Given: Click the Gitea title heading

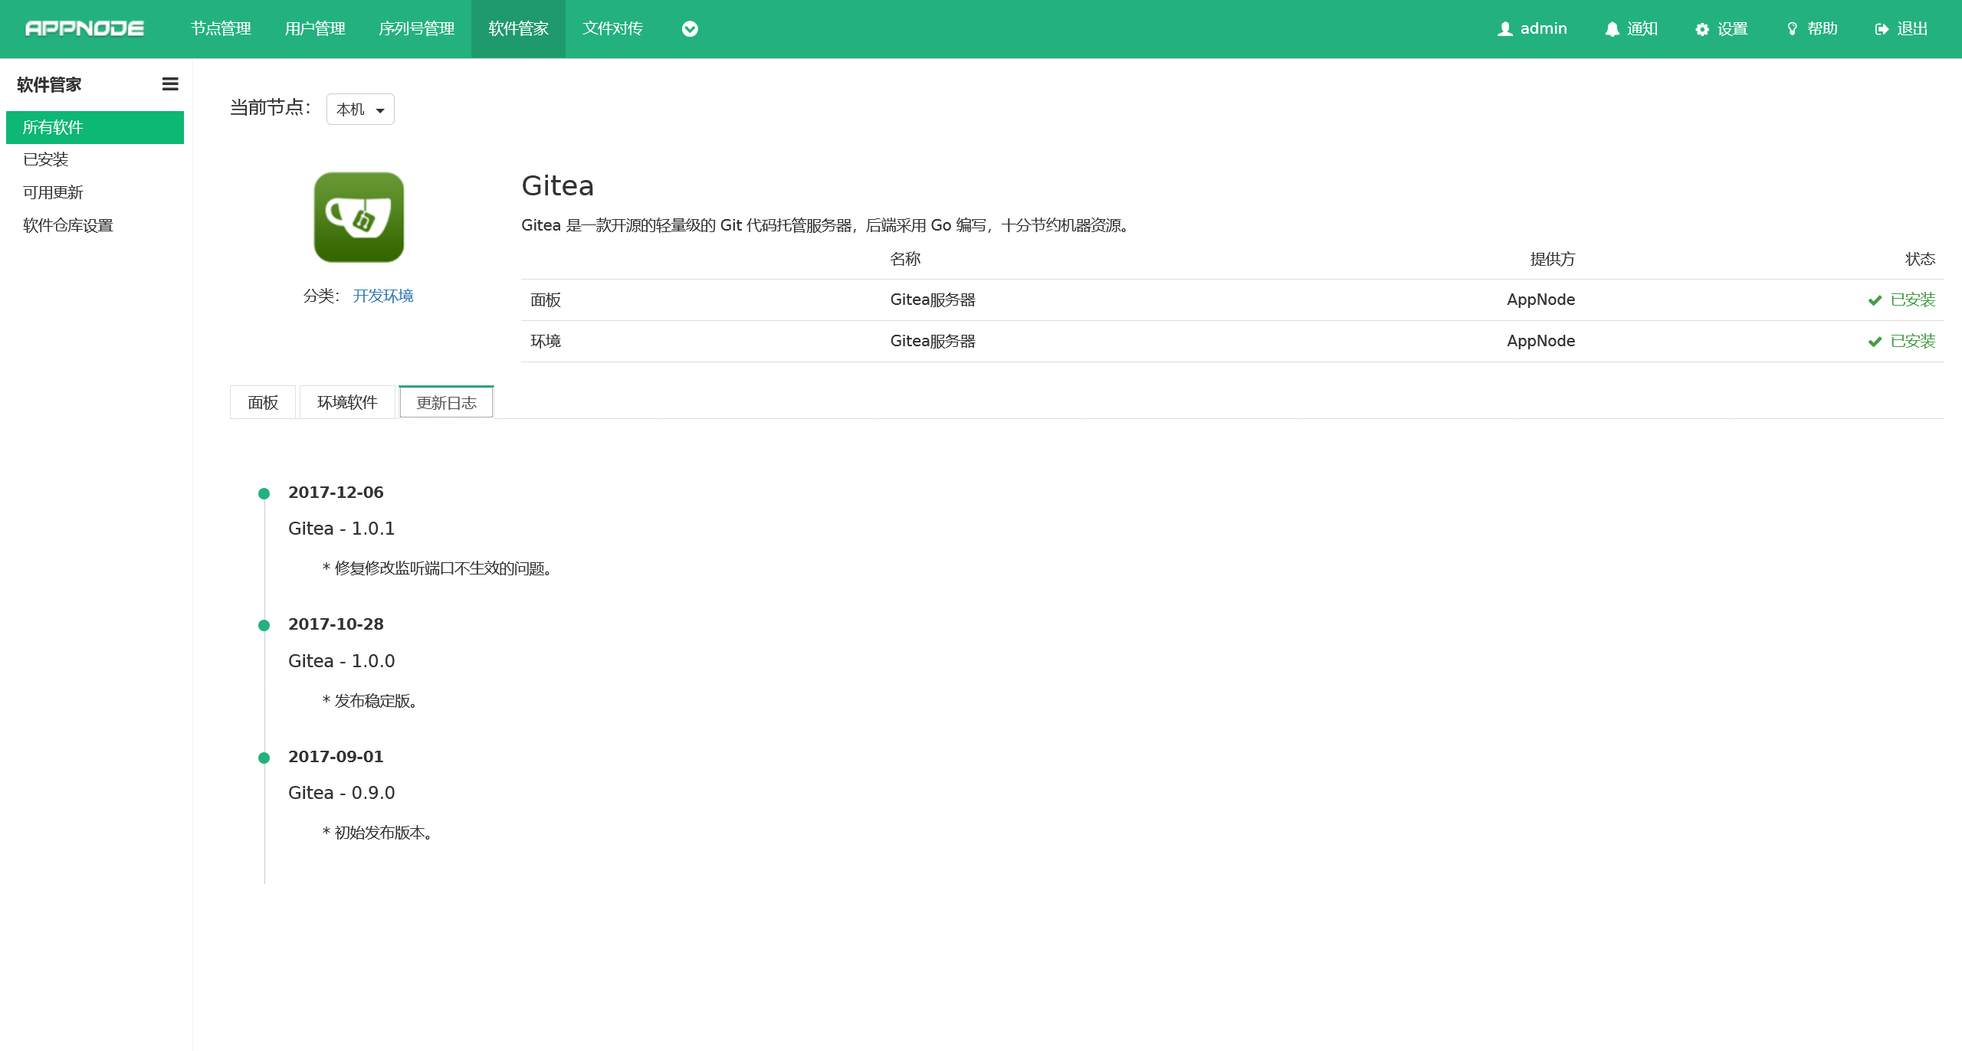Looking at the screenshot, I should tap(557, 186).
